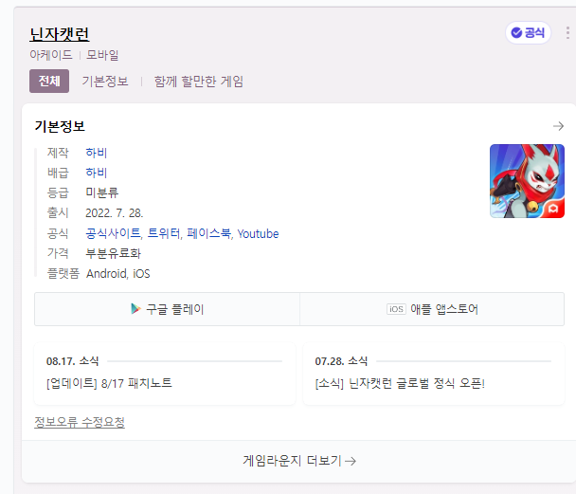Open the 하비 publisher link in 배급 row
The height and width of the screenshot is (494, 576).
[97, 173]
